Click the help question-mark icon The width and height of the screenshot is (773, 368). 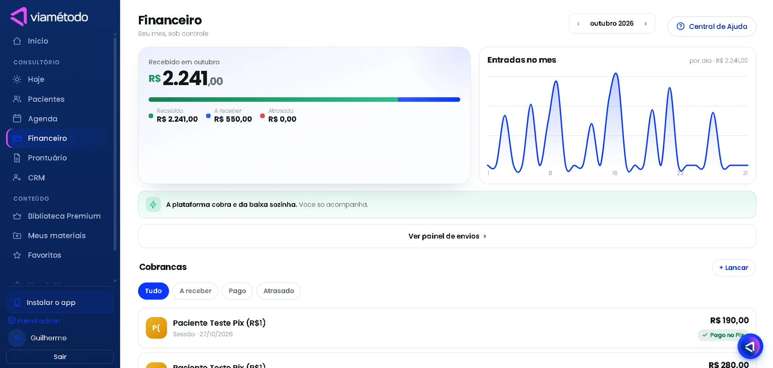click(681, 27)
